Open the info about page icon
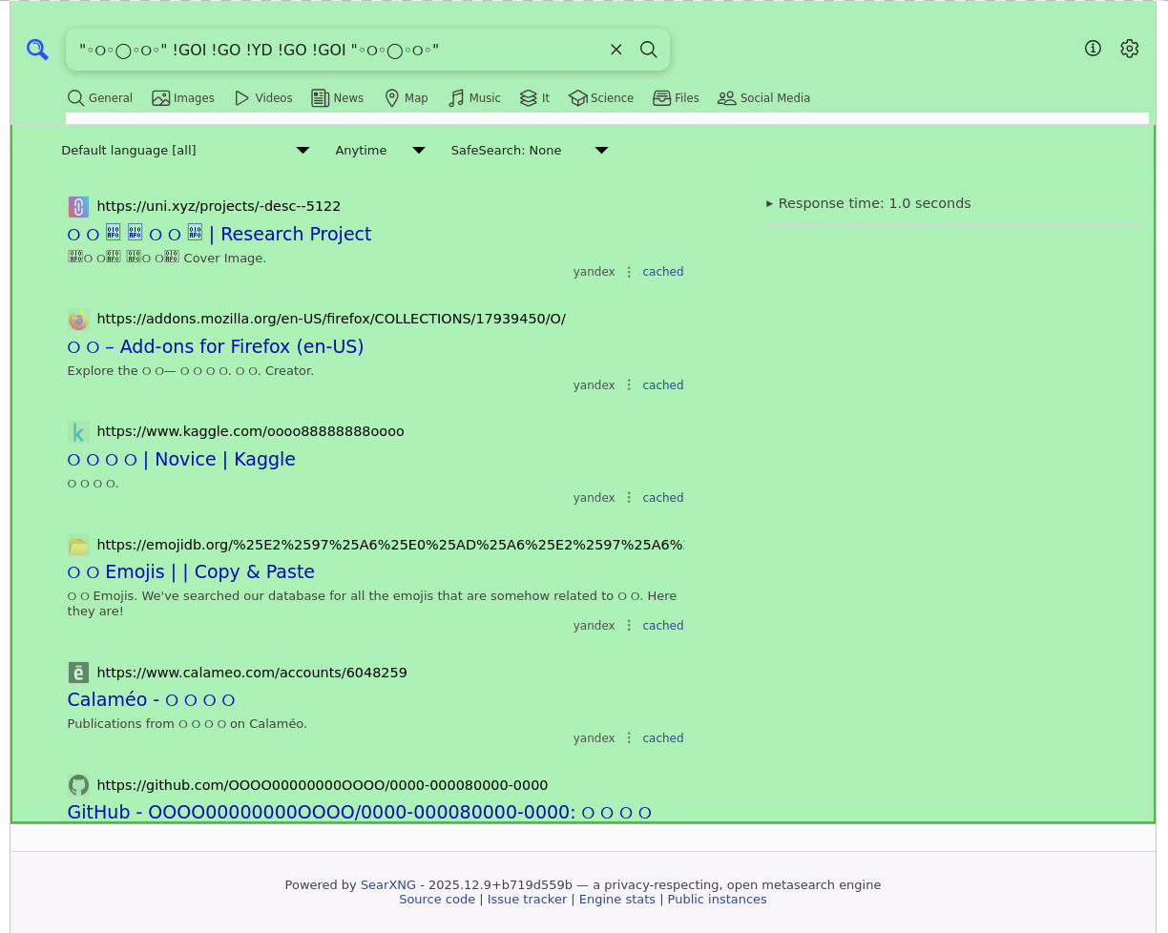 [1093, 49]
